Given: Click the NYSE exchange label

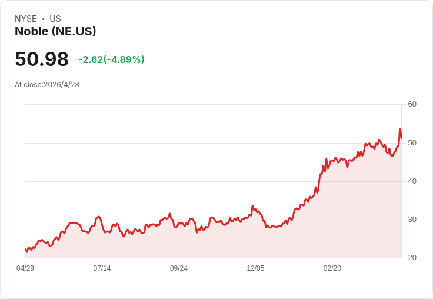Looking at the screenshot, I should point(26,19).
